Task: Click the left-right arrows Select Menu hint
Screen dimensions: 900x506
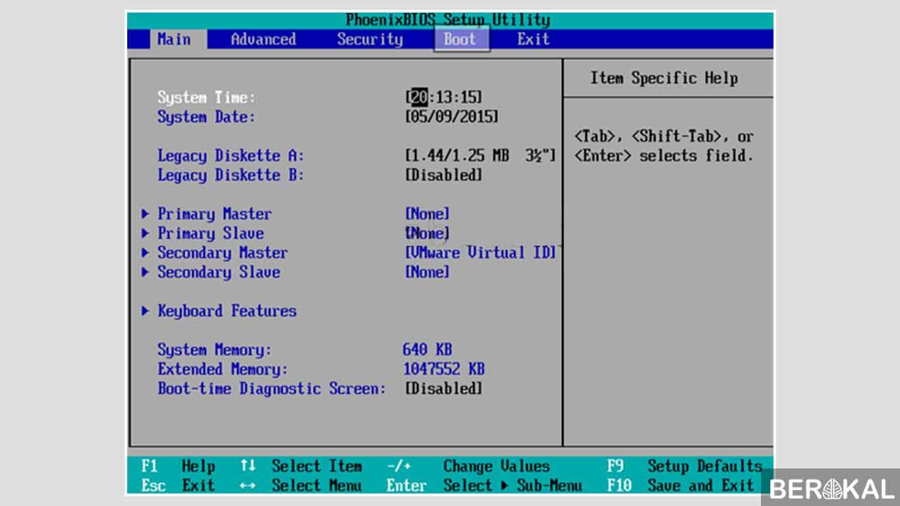Action: [301, 486]
